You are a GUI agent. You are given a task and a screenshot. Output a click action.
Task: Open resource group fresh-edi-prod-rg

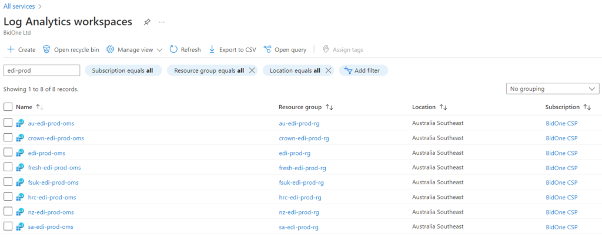[303, 168]
